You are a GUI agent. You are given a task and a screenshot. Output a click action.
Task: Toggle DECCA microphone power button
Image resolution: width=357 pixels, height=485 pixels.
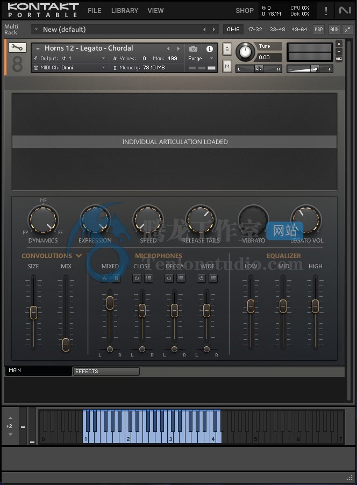169,279
